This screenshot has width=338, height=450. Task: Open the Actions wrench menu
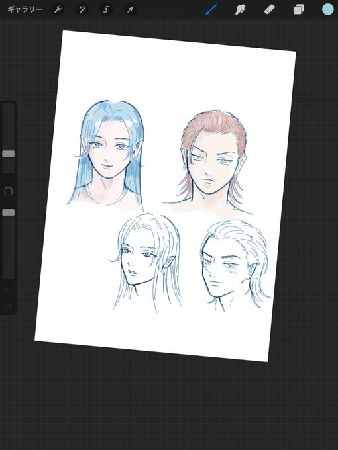[58, 9]
